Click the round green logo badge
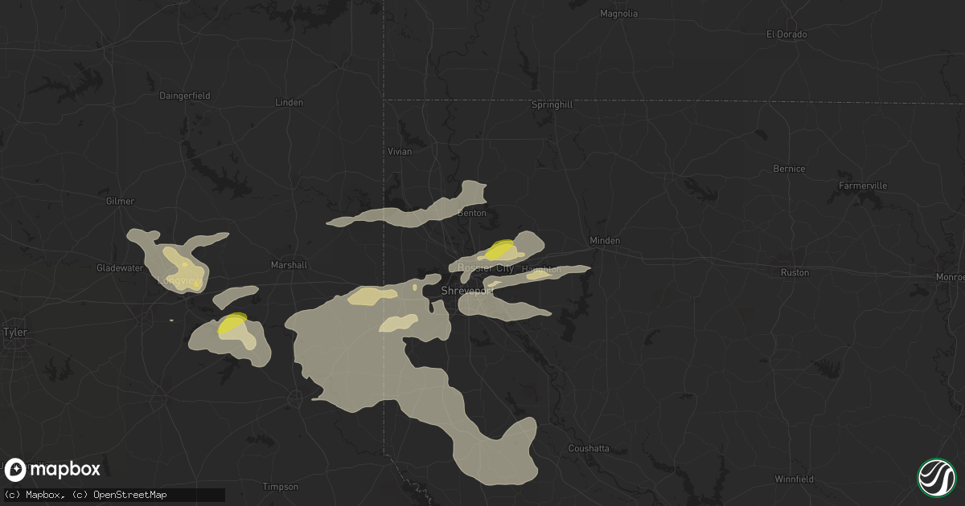 tap(936, 477)
